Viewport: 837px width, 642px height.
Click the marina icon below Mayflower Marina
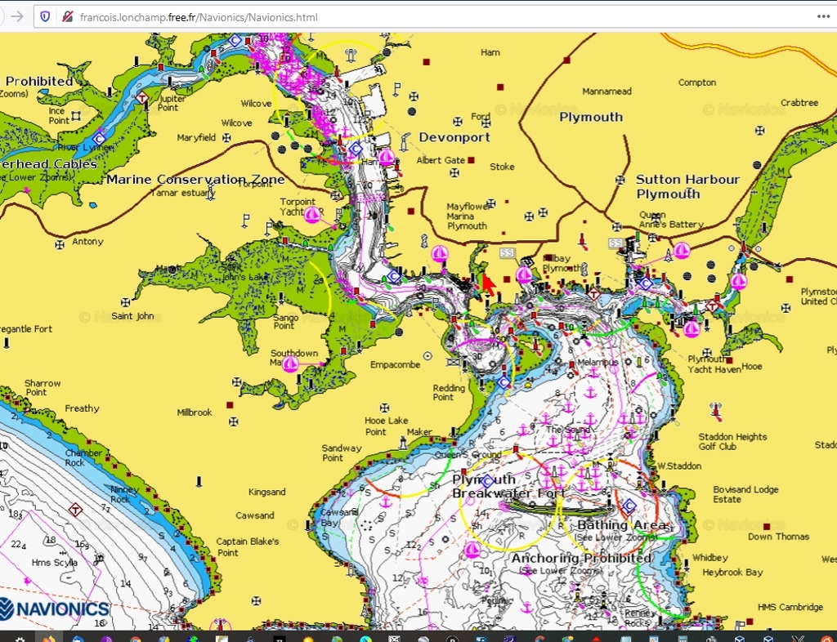(x=439, y=253)
